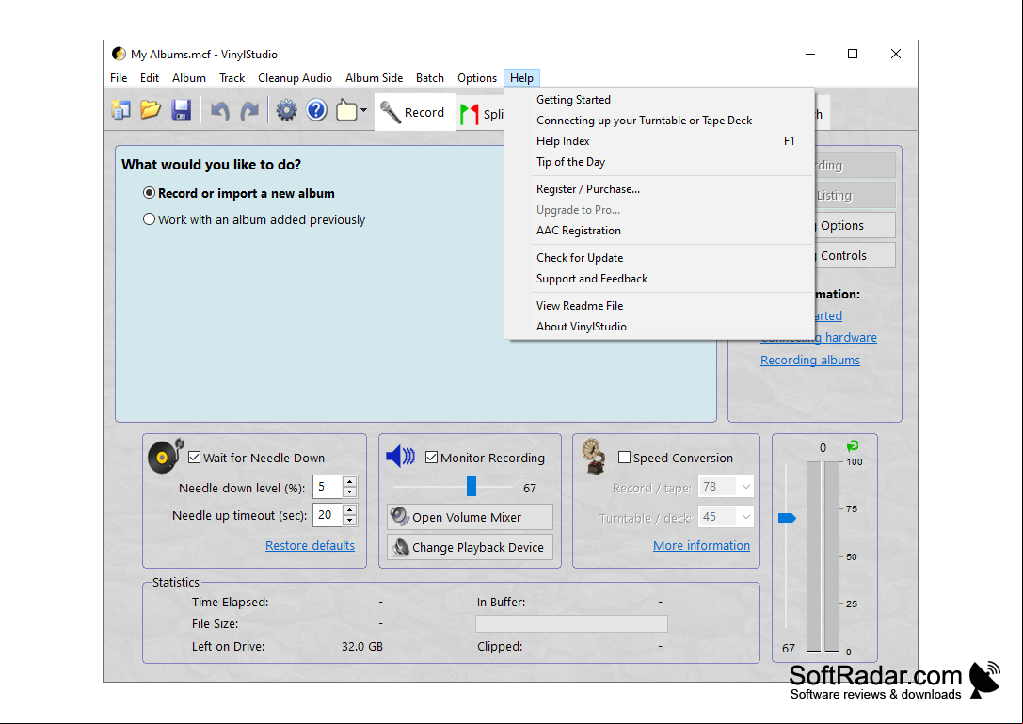The height and width of the screenshot is (724, 1023).
Task: Click the Undo arrow in the toolbar
Action: click(220, 111)
